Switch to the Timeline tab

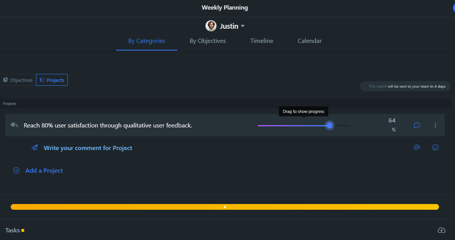coord(262,41)
